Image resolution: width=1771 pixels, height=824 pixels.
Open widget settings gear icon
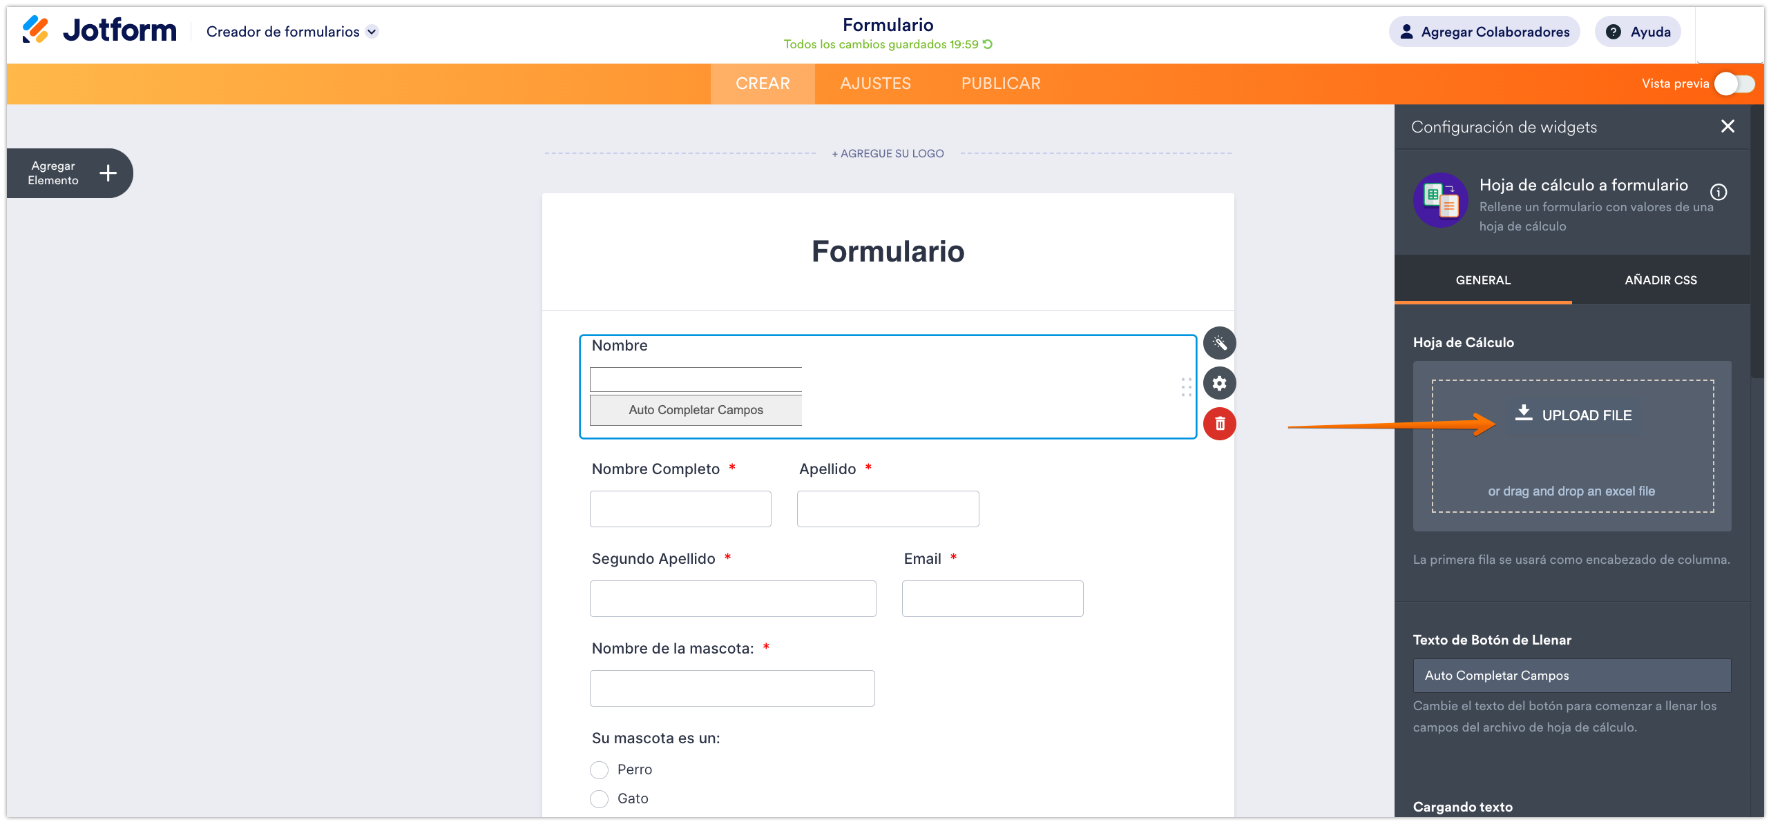point(1219,383)
